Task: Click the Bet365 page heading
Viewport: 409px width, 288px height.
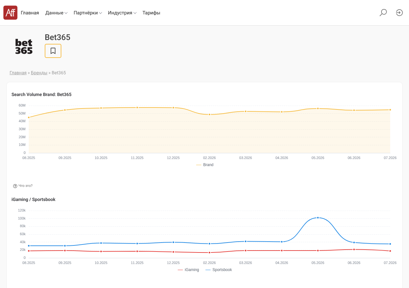Action: [x=58, y=37]
